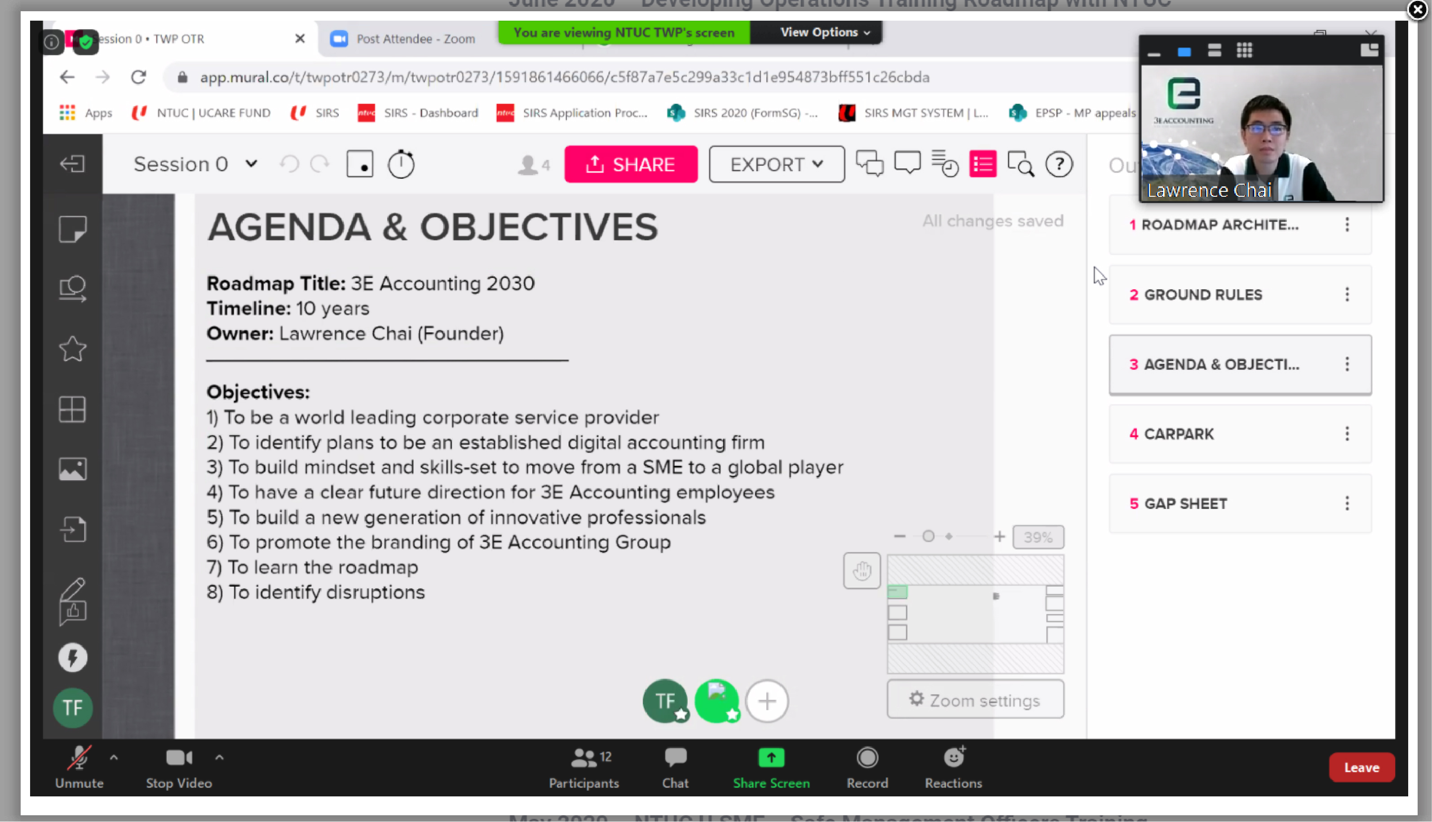
Task: Open the thumbs-up voting comment tool
Action: coord(72,614)
